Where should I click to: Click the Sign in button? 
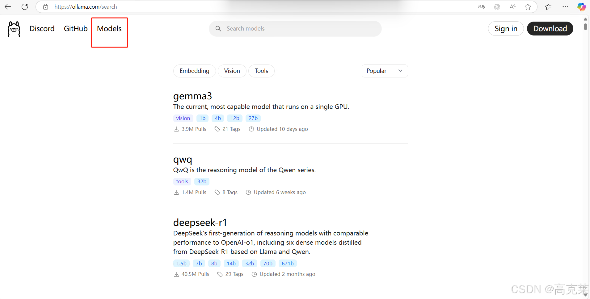(x=506, y=28)
